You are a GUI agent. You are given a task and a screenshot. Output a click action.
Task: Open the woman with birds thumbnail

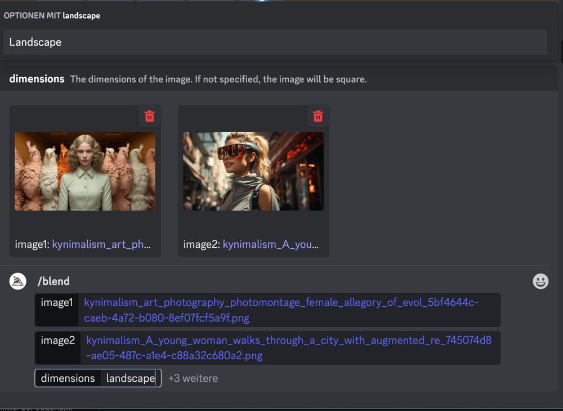[x=85, y=171]
